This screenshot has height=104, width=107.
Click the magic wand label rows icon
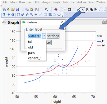[83, 9]
